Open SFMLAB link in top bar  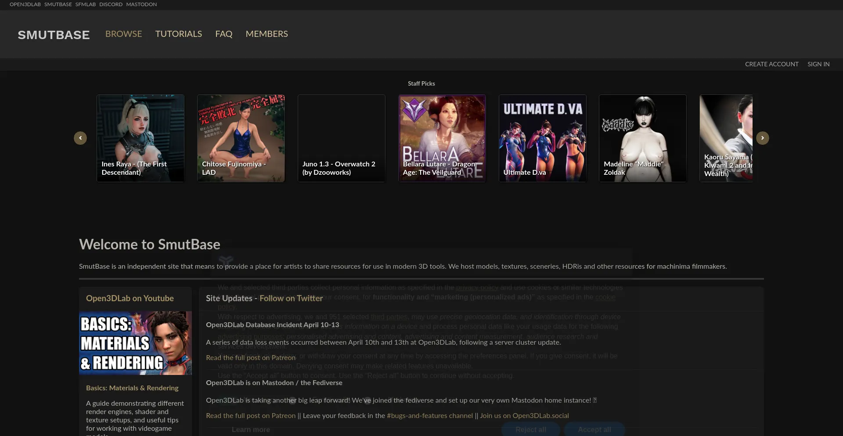(85, 4)
